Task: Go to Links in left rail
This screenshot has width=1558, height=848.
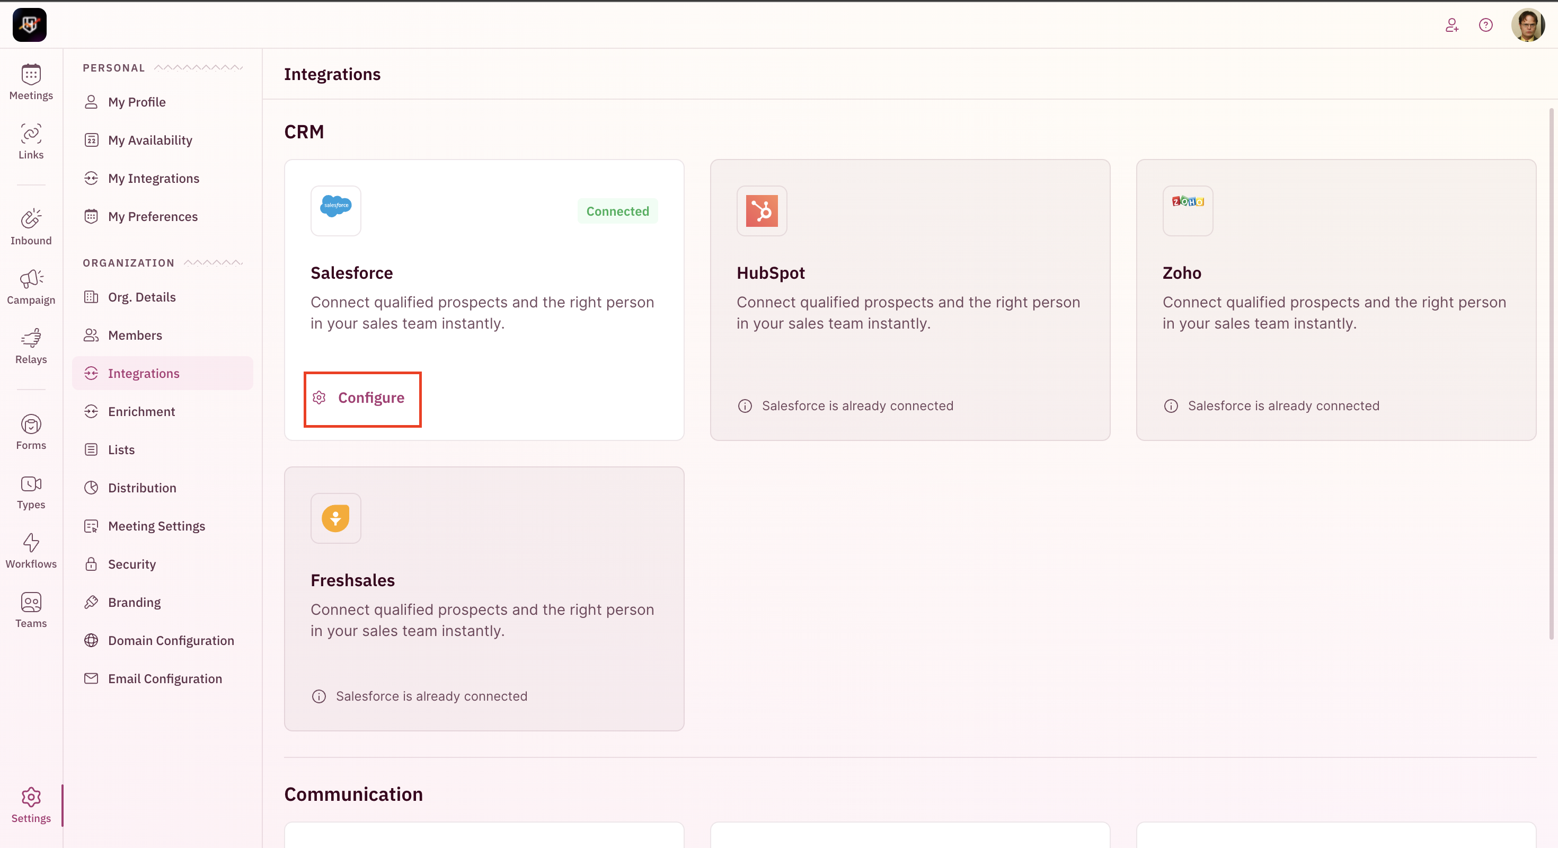Action: (31, 141)
